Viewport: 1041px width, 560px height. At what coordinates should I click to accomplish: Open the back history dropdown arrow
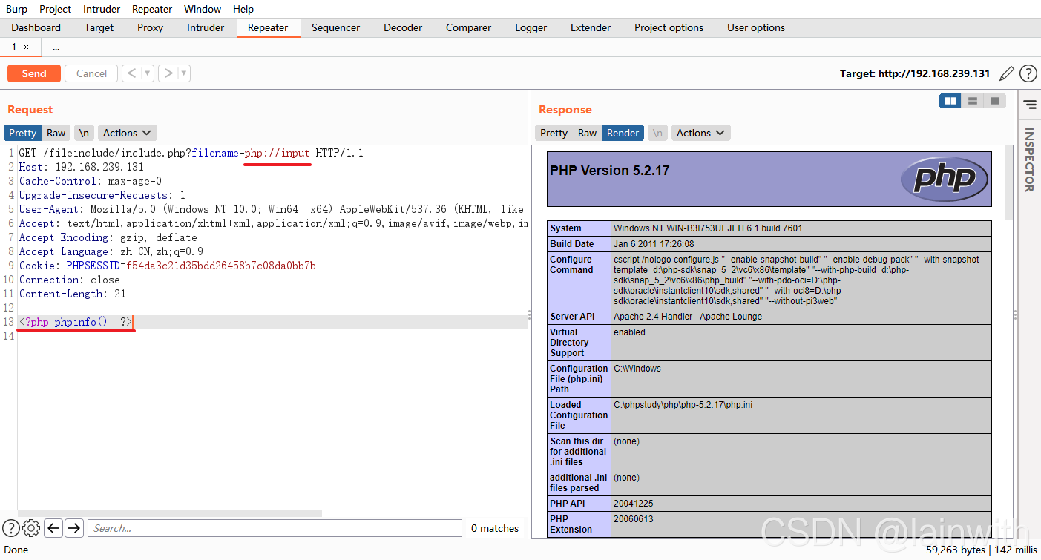click(x=147, y=73)
